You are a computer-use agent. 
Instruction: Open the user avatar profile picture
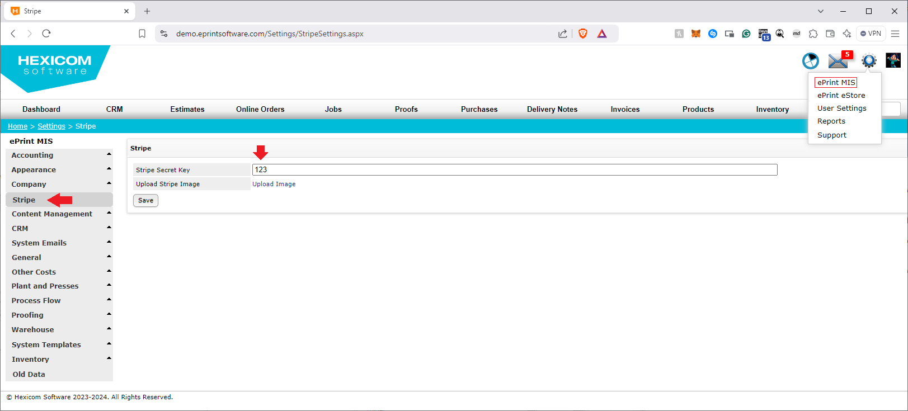click(x=893, y=60)
